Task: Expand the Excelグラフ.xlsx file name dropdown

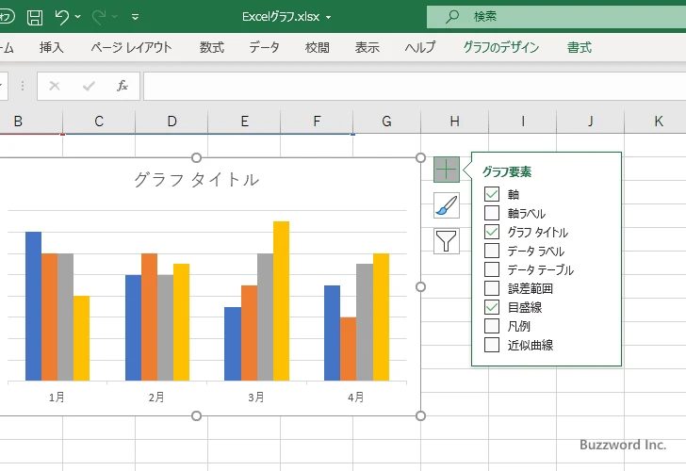Action: pyautogui.click(x=328, y=18)
